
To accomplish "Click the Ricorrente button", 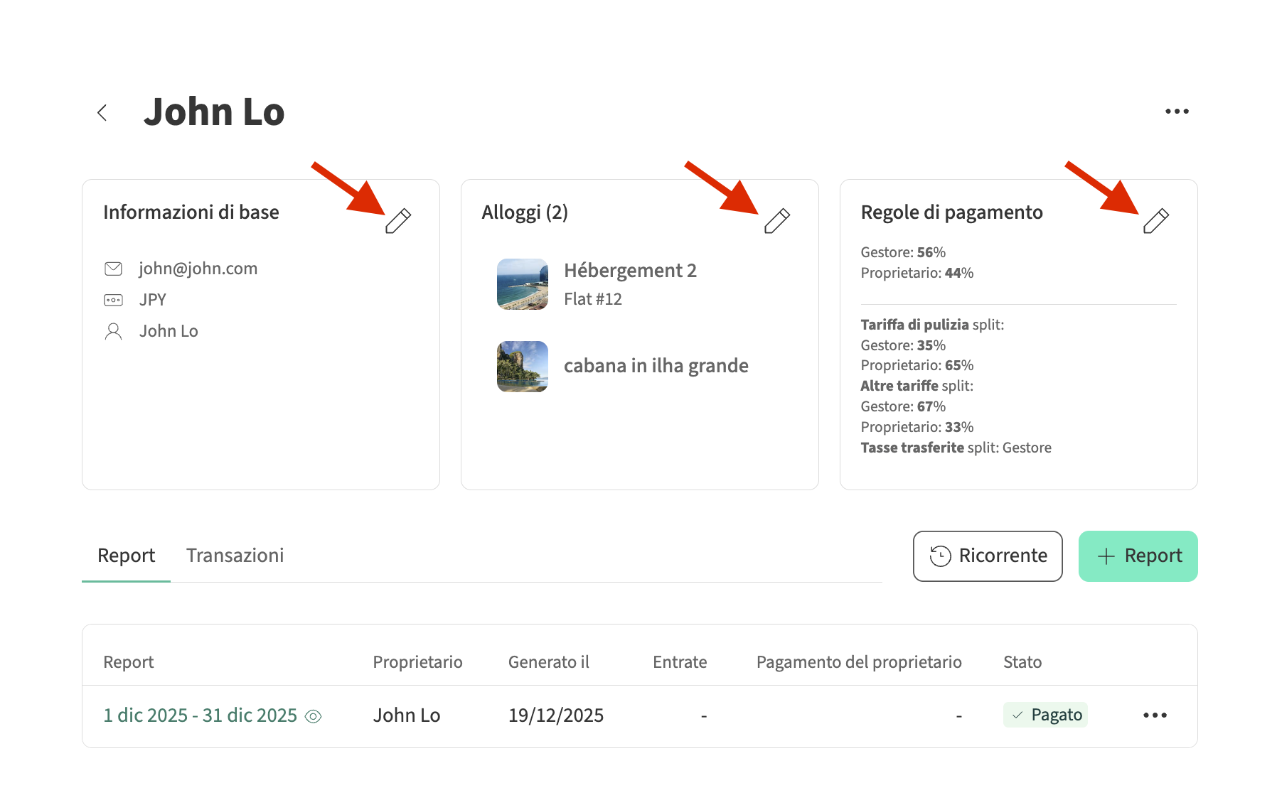I will point(988,556).
